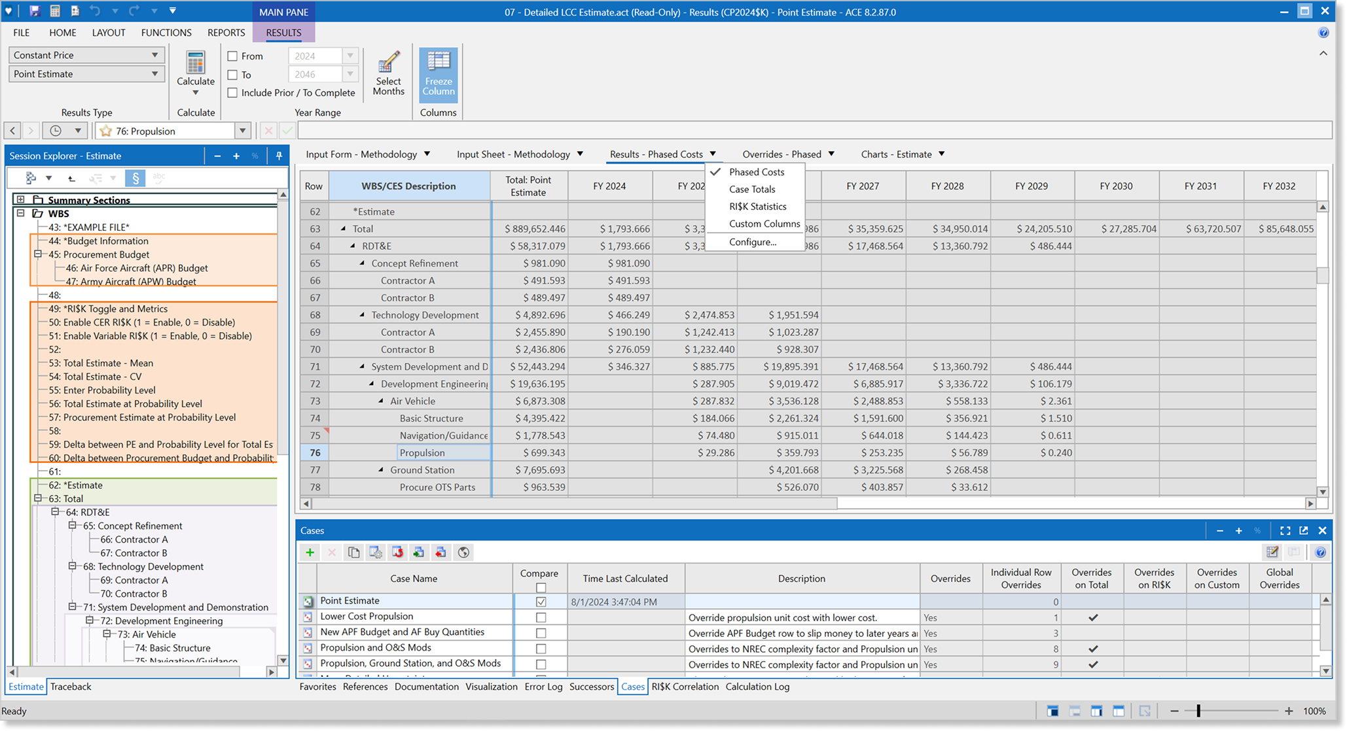Viewport: 1347px width, 731px height.
Task: Open the 76: Propulsion row selector dropdown
Action: coord(242,131)
